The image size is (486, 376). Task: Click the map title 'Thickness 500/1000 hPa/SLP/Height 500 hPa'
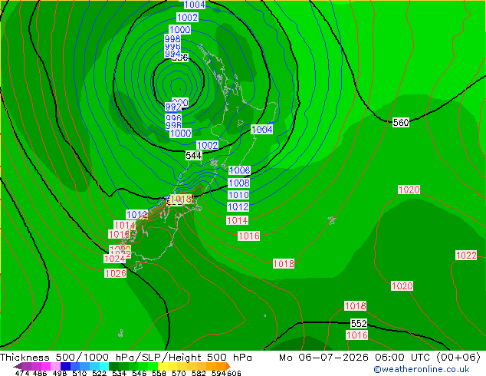click(126, 358)
